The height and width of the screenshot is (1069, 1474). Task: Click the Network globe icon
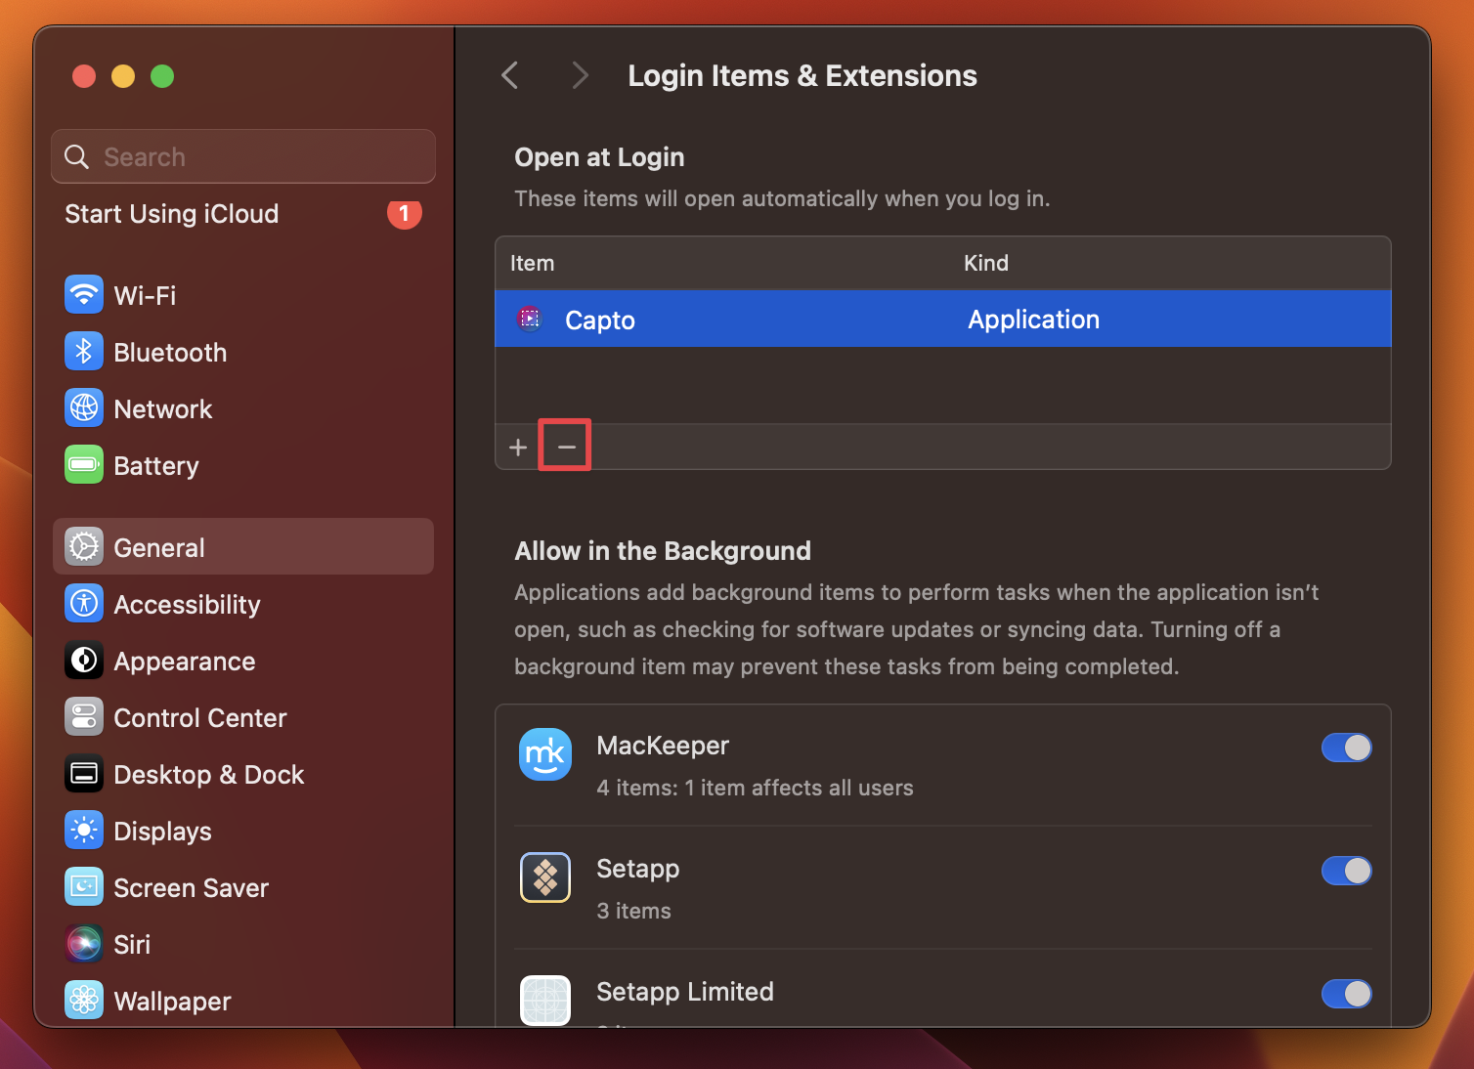point(84,408)
